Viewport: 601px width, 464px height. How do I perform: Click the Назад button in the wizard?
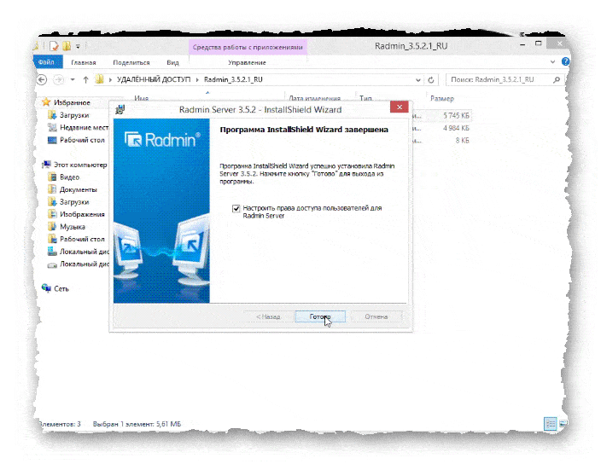tap(268, 316)
